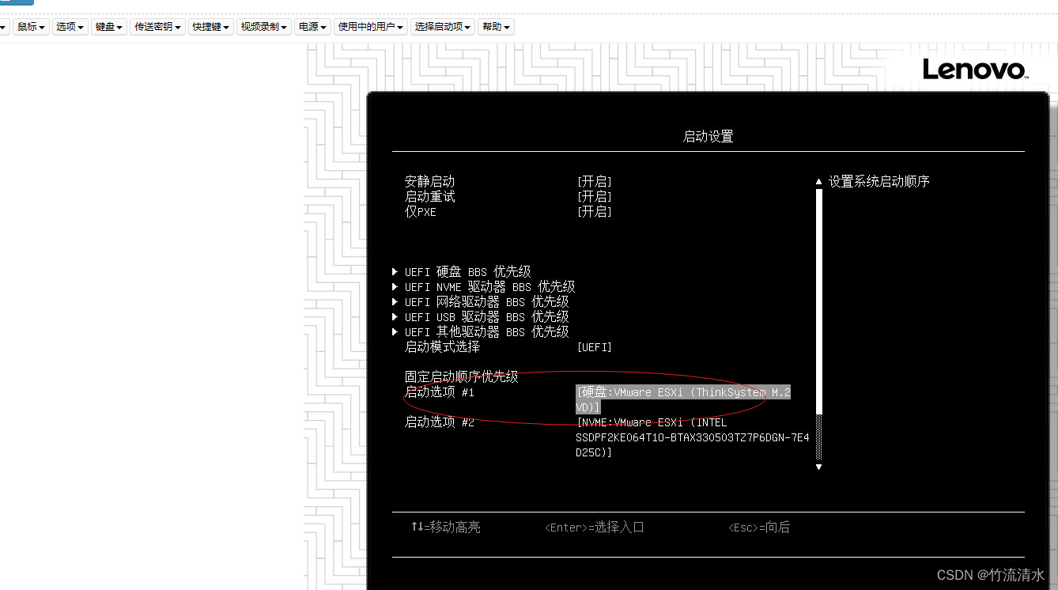Toggle the 安静启动 [开启] value

tap(594, 182)
